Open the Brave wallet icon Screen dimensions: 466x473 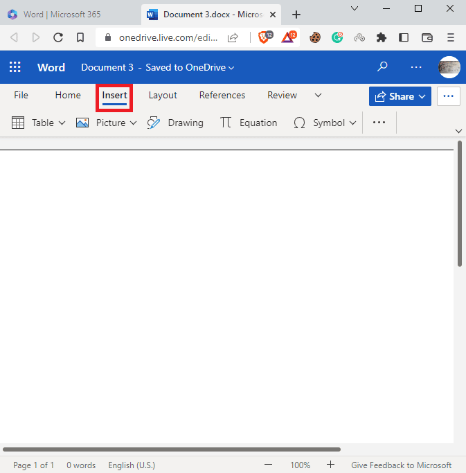(x=427, y=37)
